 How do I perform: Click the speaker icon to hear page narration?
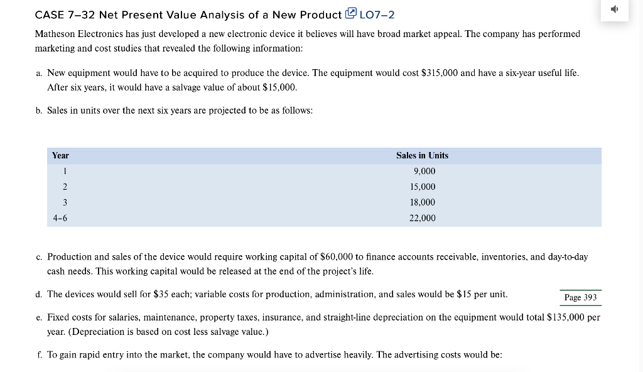point(614,9)
